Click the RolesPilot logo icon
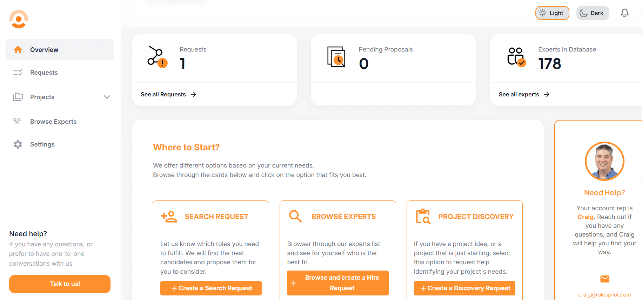The width and height of the screenshot is (642, 300). click(19, 19)
